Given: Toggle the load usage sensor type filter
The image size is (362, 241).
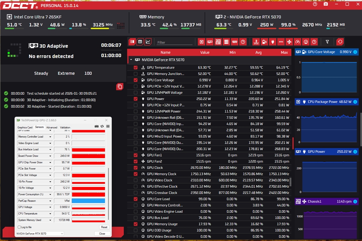Looking at the screenshot, I should [306, 42].
